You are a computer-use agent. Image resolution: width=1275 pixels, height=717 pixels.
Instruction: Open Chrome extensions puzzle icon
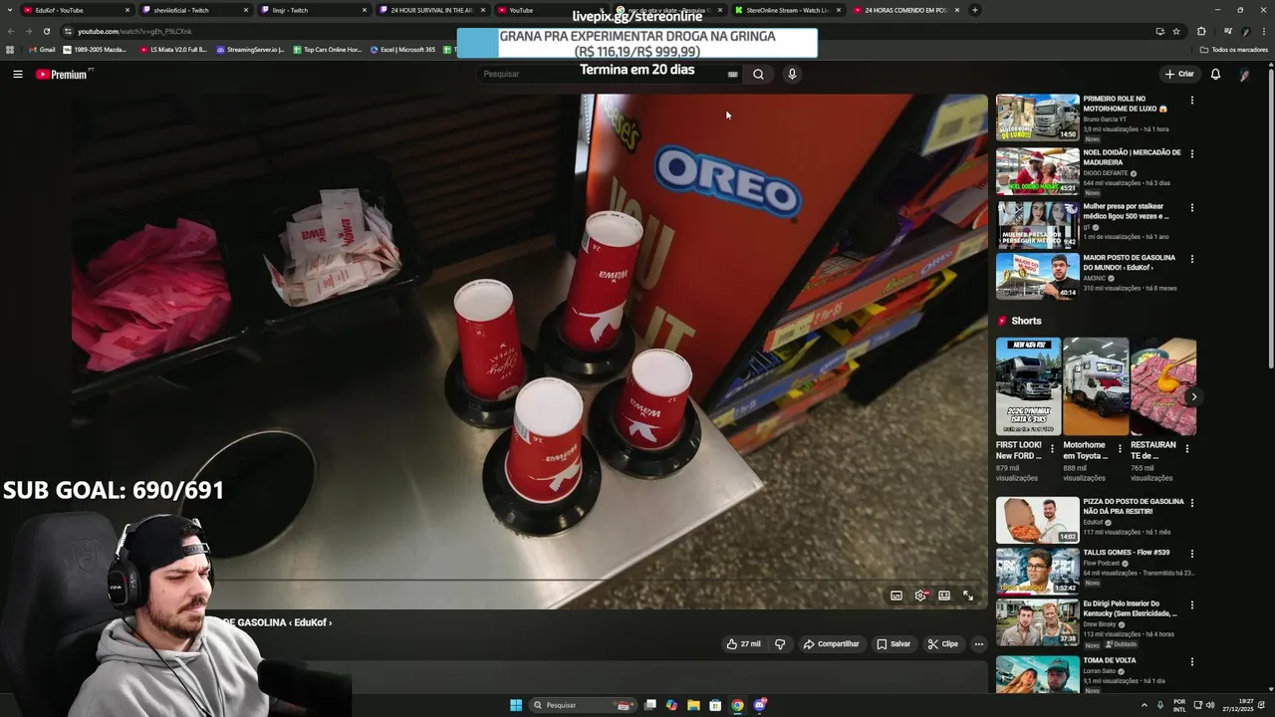tap(1201, 31)
